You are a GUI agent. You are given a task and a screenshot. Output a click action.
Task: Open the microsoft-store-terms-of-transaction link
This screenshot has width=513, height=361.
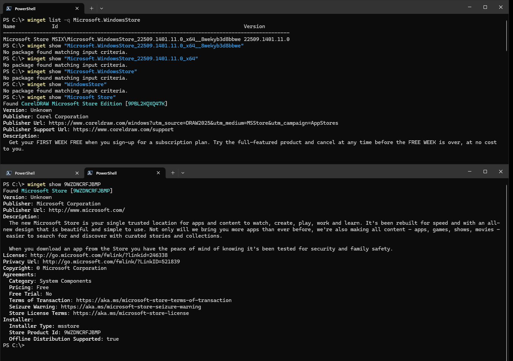[x=154, y=300]
